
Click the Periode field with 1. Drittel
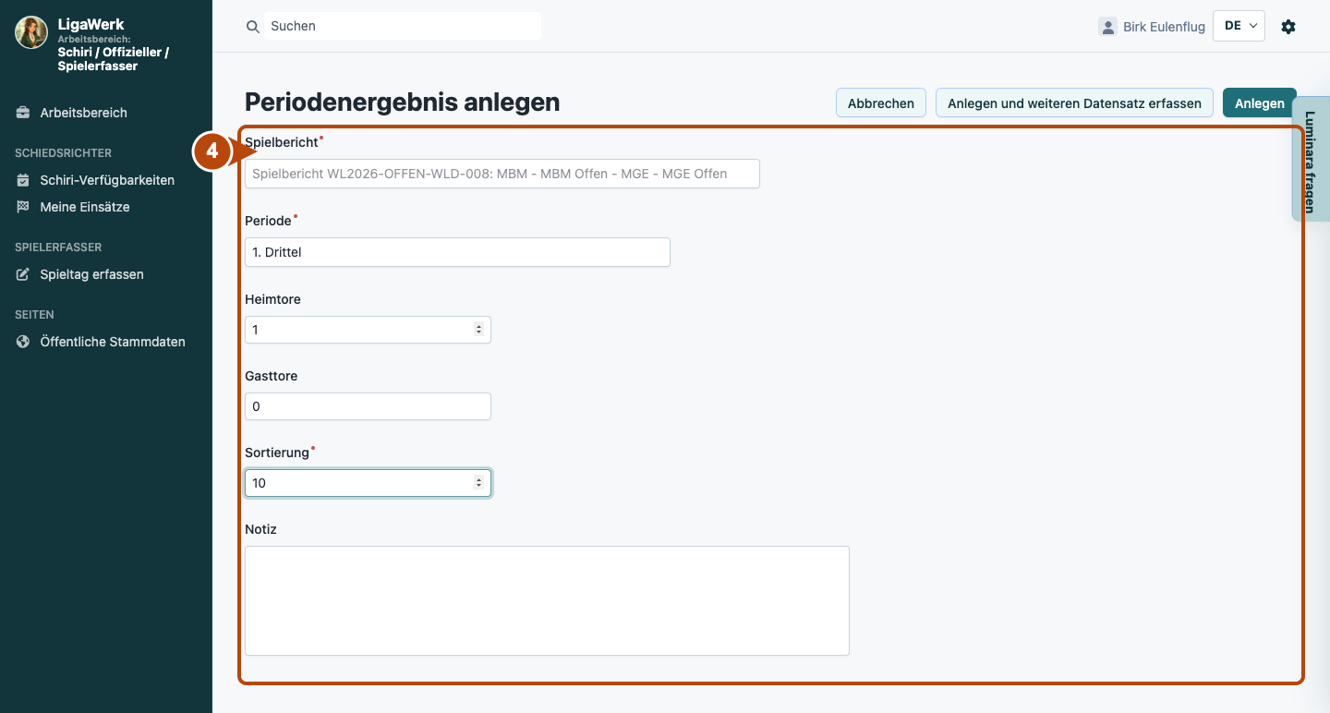coord(457,252)
